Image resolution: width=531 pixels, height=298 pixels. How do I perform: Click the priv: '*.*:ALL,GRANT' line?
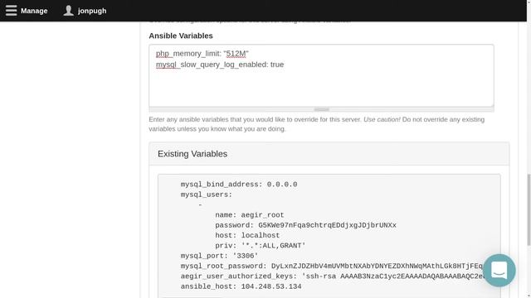tap(260, 246)
